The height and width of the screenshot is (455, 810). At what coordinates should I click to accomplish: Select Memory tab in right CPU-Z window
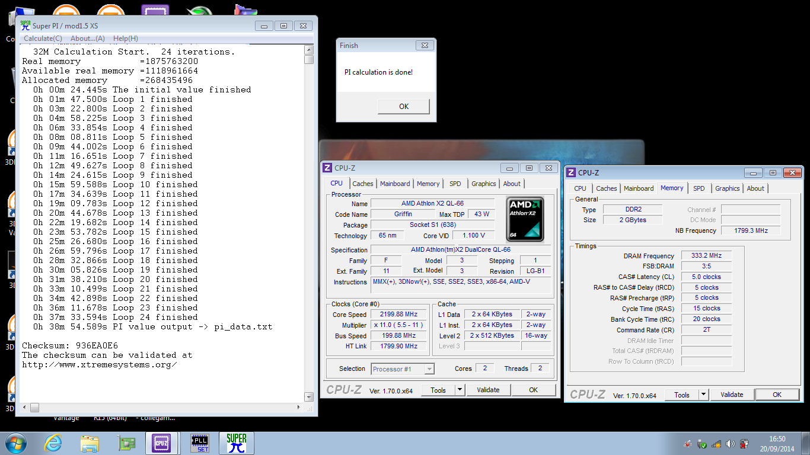click(672, 188)
